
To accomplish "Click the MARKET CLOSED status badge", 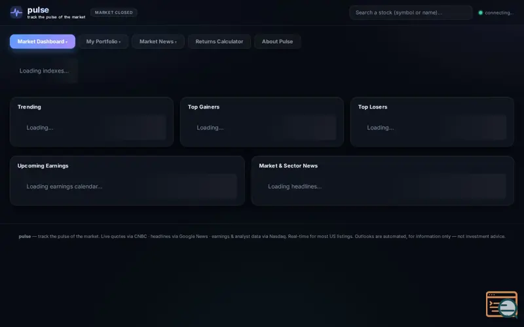I will (x=113, y=12).
